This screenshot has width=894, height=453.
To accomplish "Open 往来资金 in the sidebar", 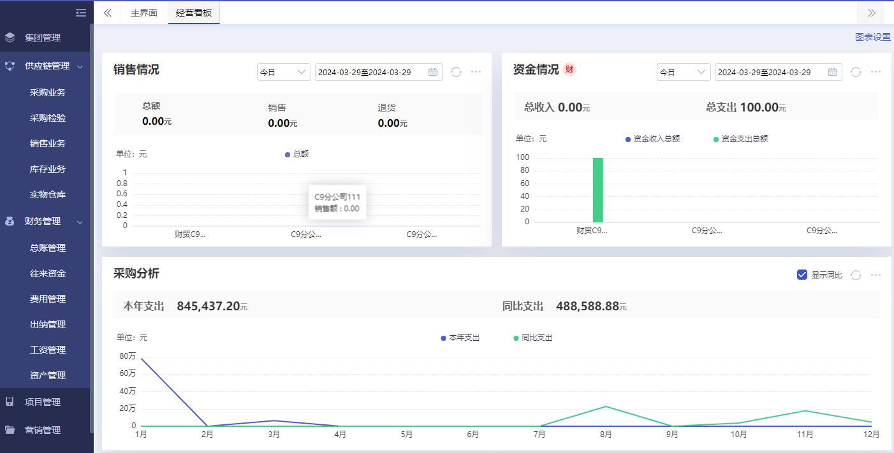I will [x=48, y=273].
